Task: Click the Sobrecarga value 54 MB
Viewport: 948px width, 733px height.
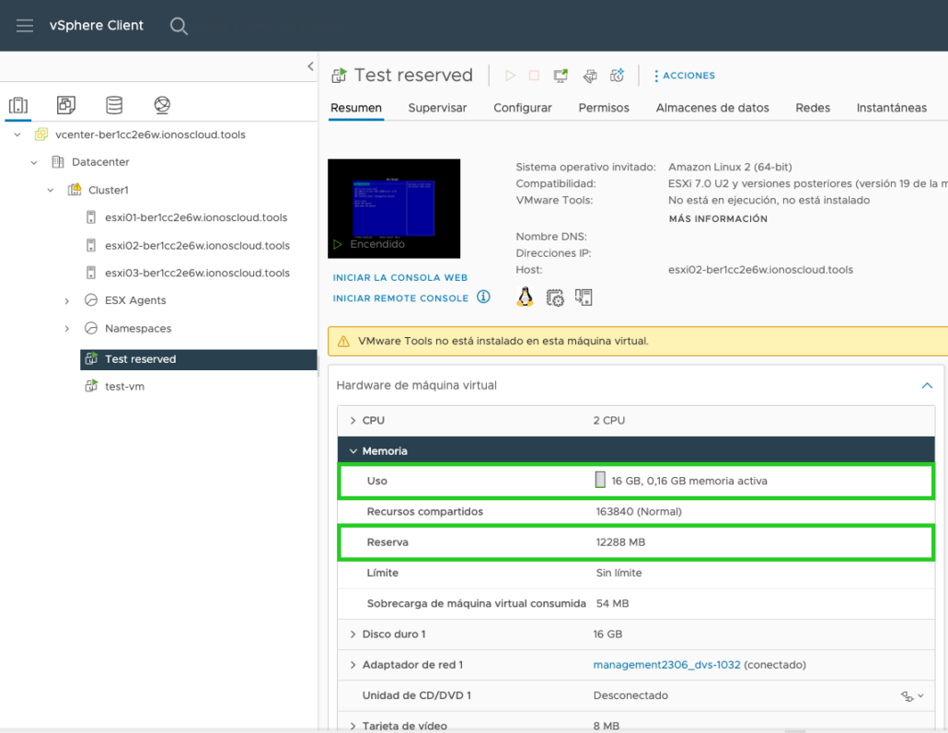Action: tap(612, 603)
